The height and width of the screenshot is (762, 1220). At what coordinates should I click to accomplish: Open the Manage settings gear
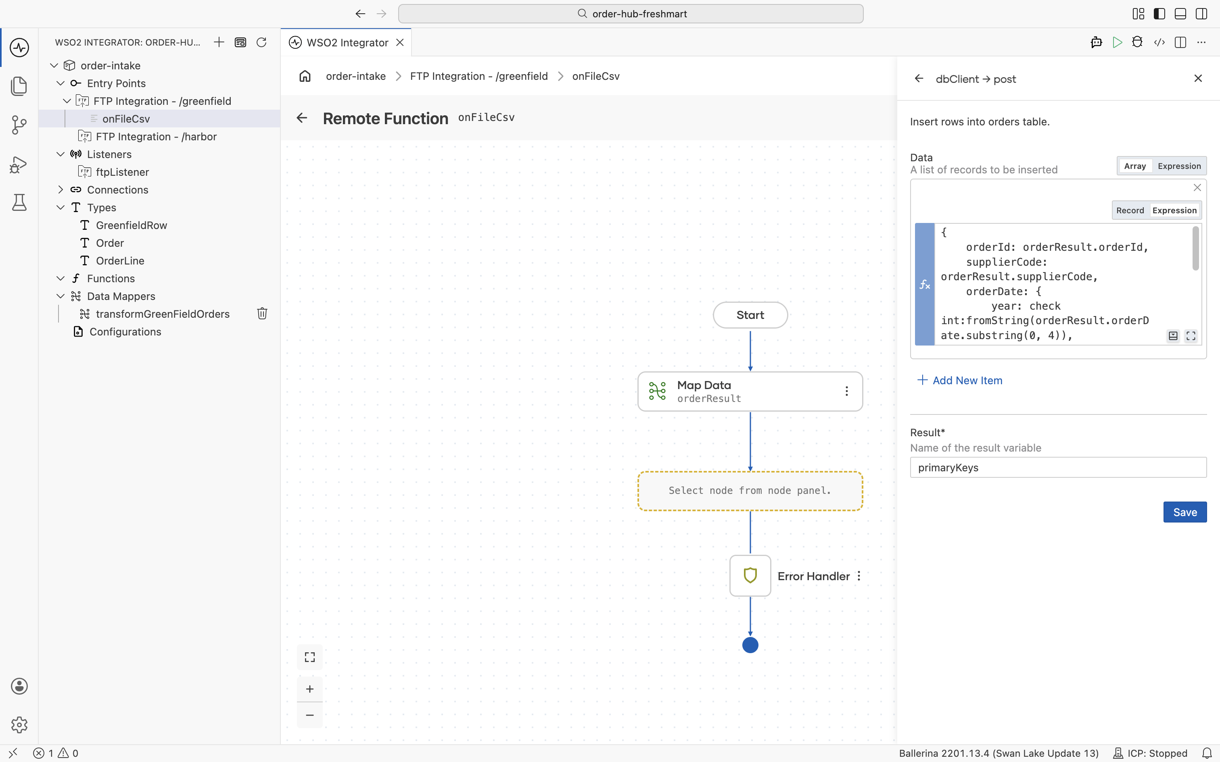pyautogui.click(x=19, y=725)
